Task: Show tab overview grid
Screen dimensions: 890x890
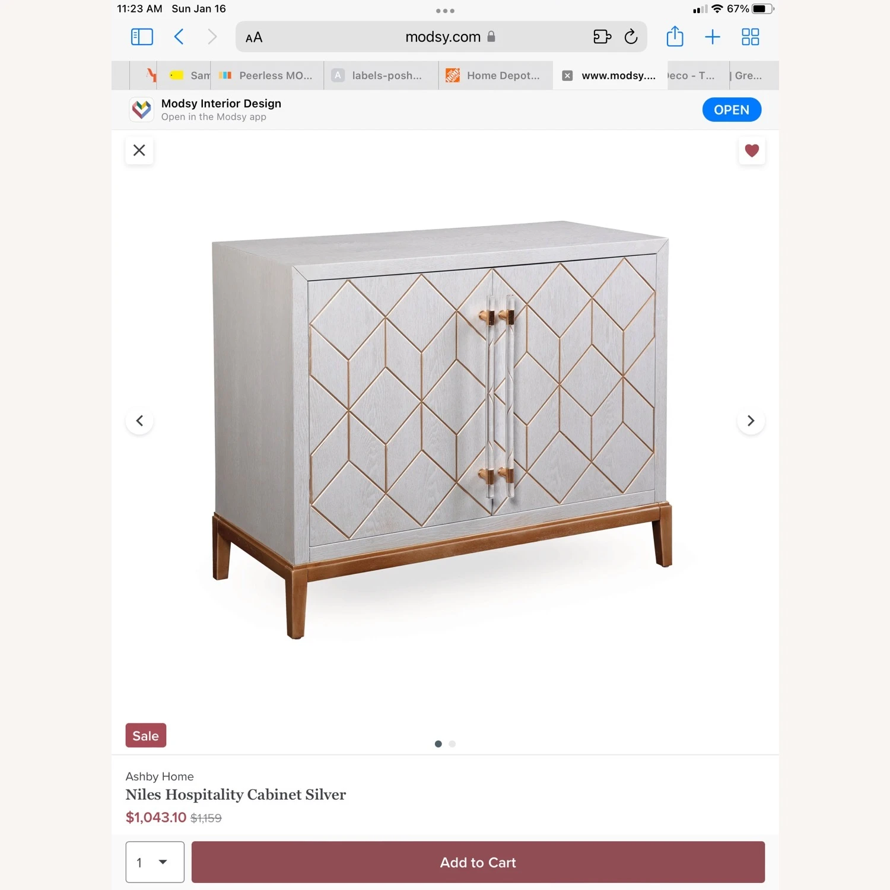Action: pyautogui.click(x=750, y=37)
